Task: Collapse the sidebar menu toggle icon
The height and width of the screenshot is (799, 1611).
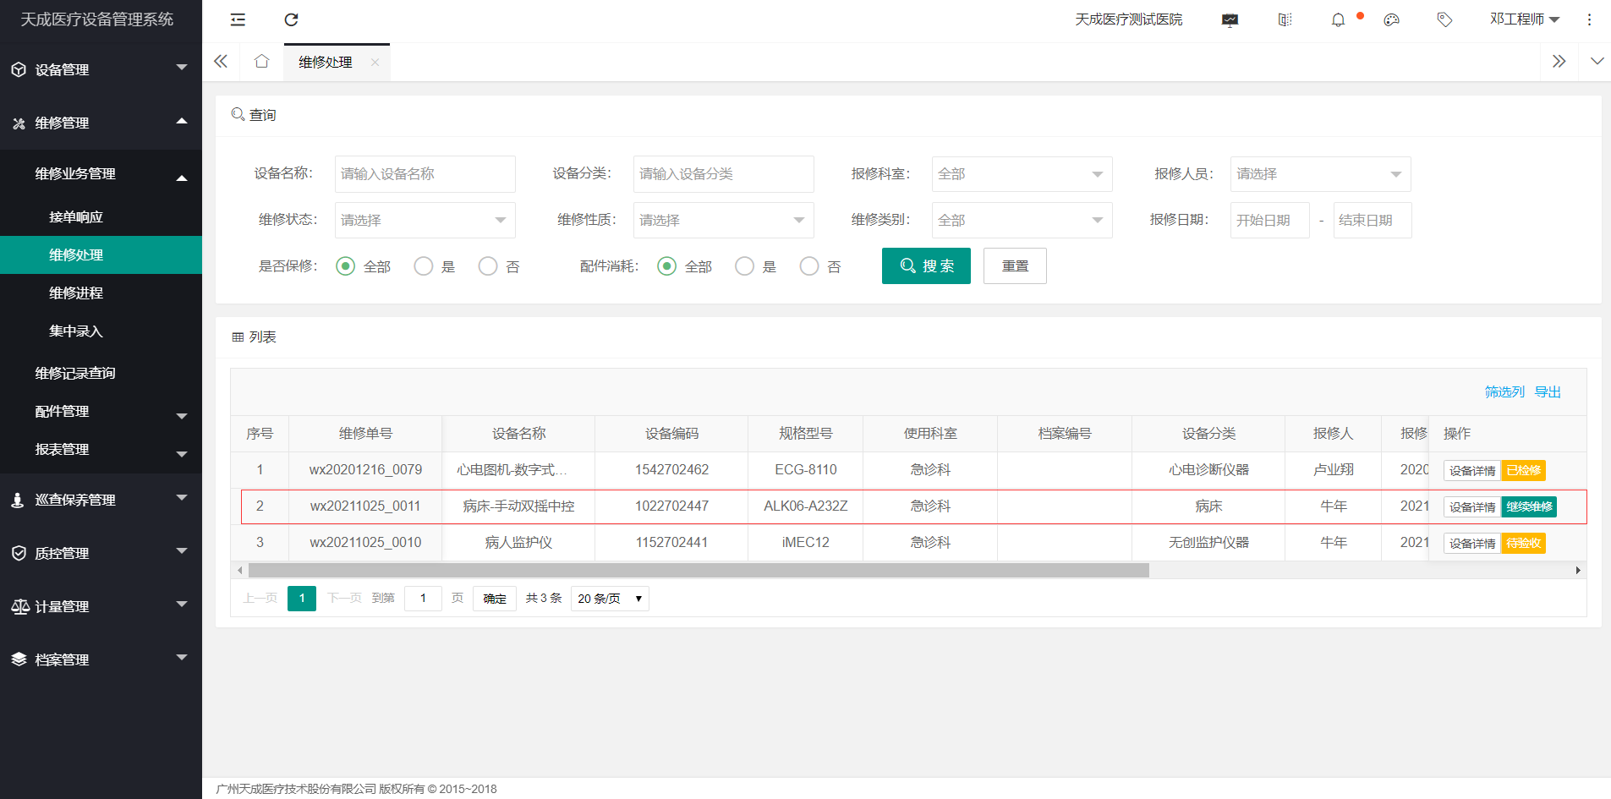Action: (x=238, y=19)
